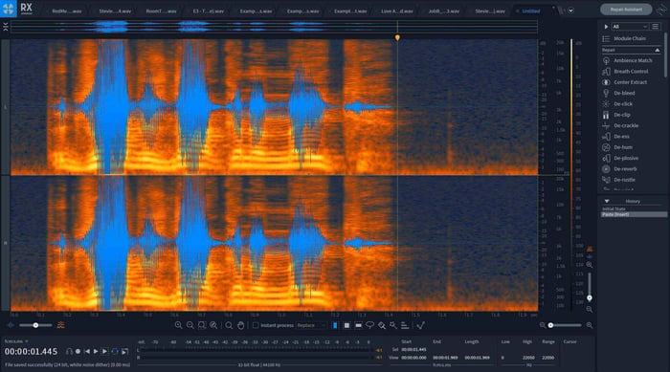The height and width of the screenshot is (372, 670).
Task: Select the time-frequency selection tool
Action: click(346, 325)
